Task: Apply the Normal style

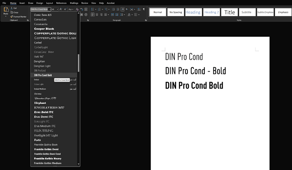Action: (158, 12)
